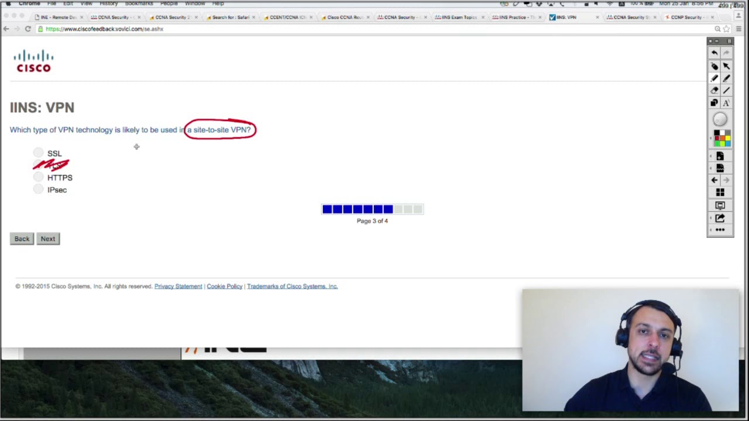This screenshot has height=421, width=749.
Task: Open the Privacy Statement link
Action: click(x=178, y=286)
